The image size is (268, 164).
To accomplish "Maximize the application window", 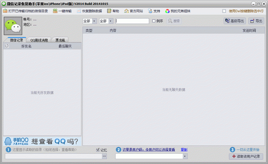I will tap(259, 4).
